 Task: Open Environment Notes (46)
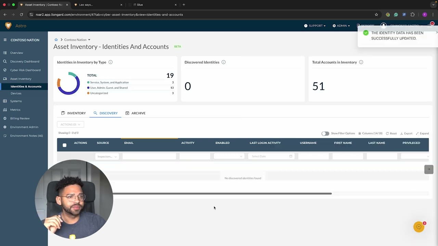(x=26, y=136)
